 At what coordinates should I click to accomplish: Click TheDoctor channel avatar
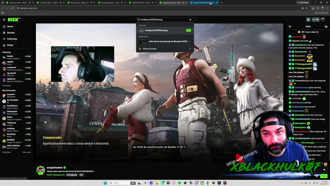tap(4, 124)
